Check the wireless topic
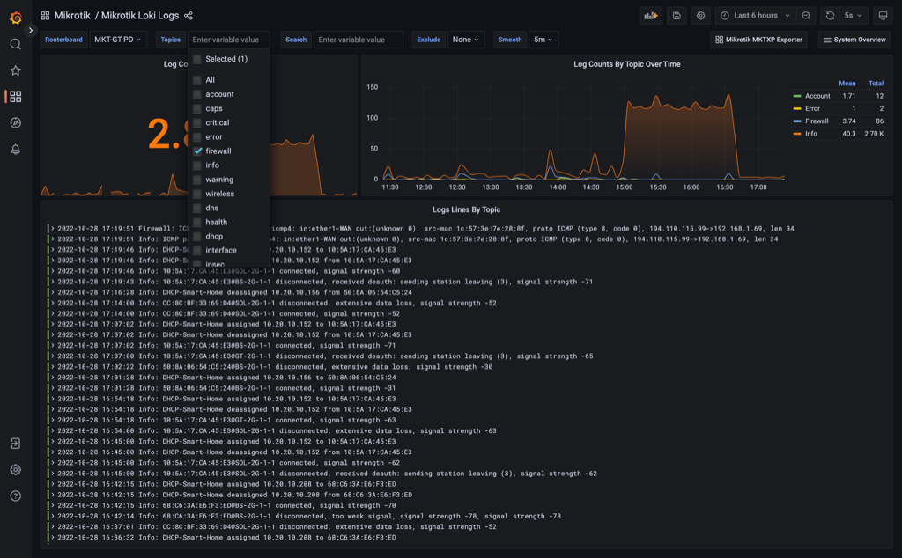Image resolution: width=902 pixels, height=558 pixels. tap(197, 194)
